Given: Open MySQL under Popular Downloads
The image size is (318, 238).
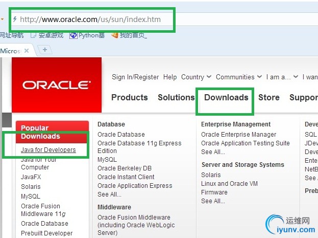Looking at the screenshot, I should (x=31, y=197).
